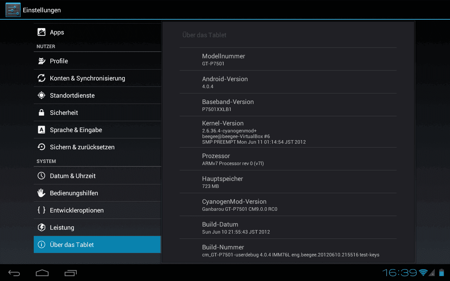Open Sichern & zurücksetzen settings
The image size is (450, 281).
click(97, 147)
